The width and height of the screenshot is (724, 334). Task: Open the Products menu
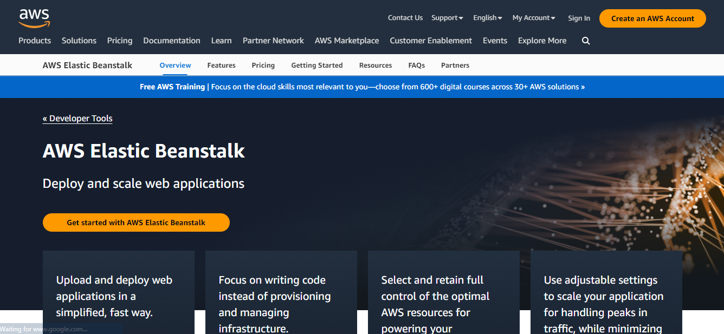(35, 41)
